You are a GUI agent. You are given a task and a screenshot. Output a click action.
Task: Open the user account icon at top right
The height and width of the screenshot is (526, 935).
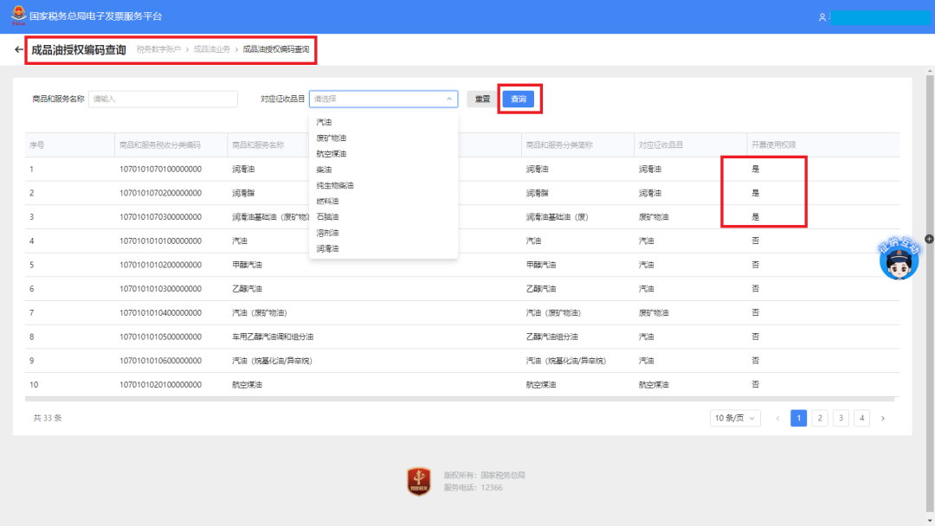822,17
